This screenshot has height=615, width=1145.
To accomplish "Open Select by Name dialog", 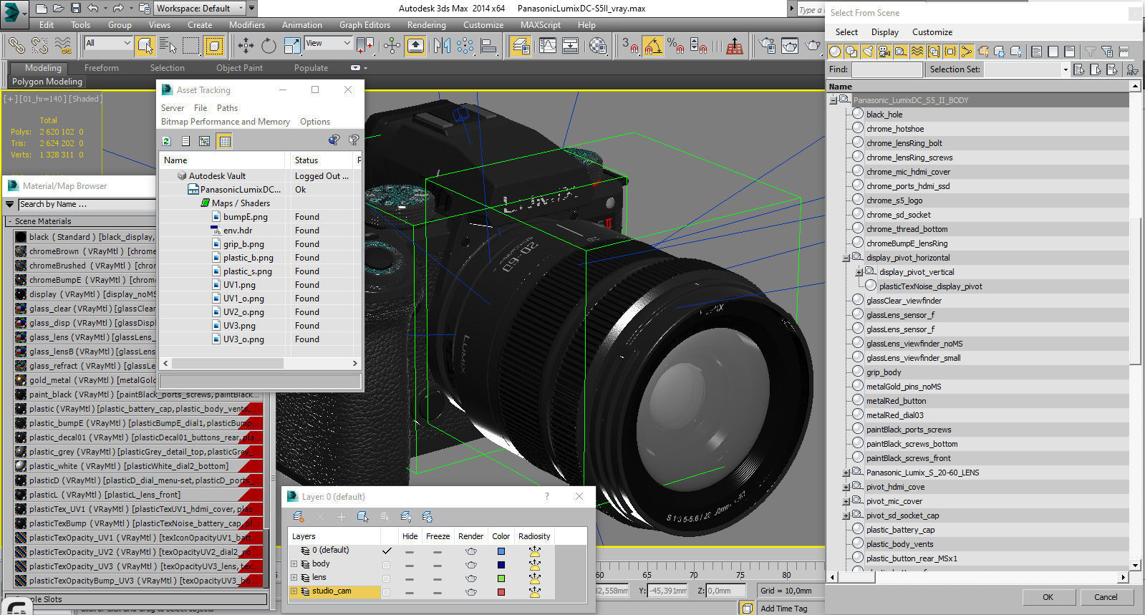I will click(x=168, y=46).
